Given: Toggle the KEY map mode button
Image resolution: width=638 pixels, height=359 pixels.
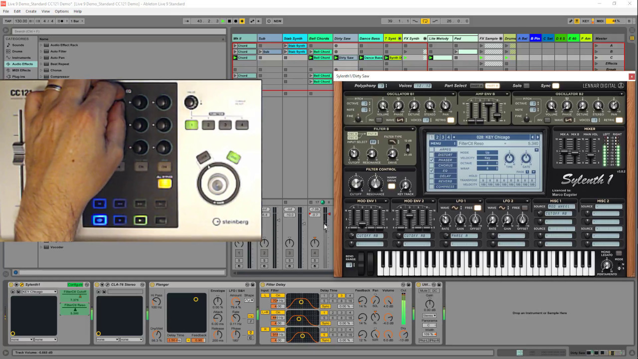Looking at the screenshot, I should click(586, 21).
